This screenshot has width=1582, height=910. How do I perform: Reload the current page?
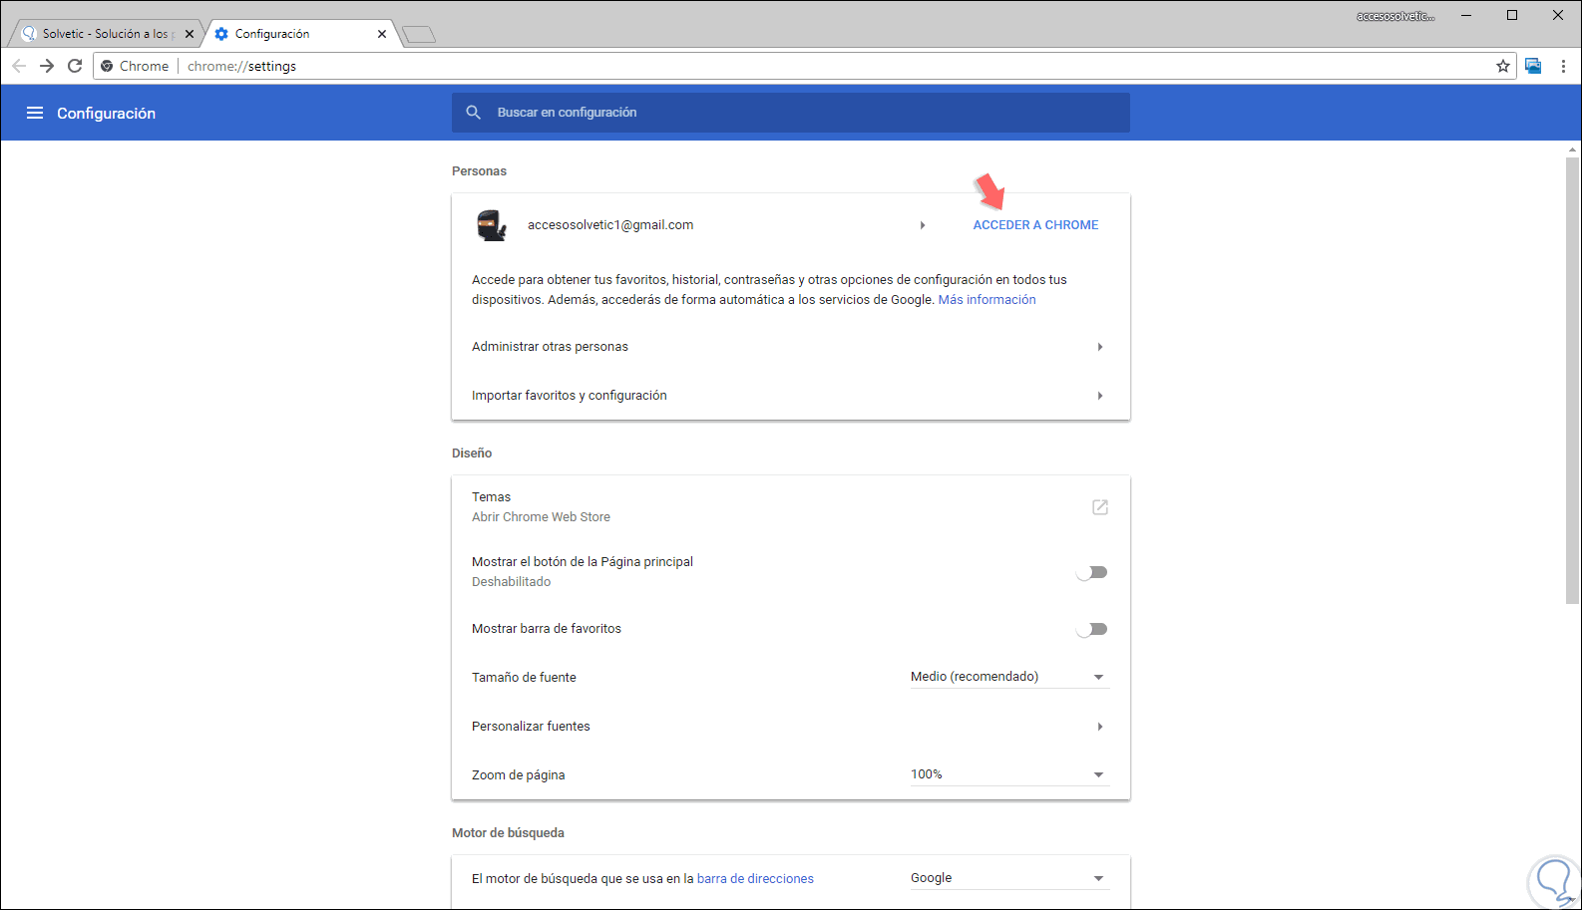(75, 66)
